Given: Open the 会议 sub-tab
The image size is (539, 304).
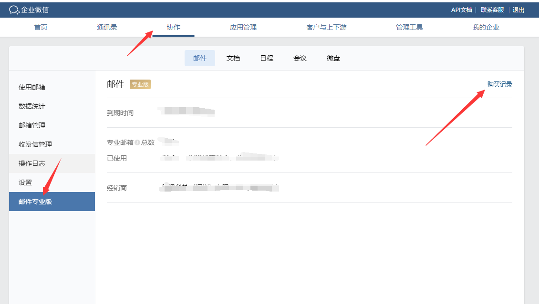Looking at the screenshot, I should 300,58.
